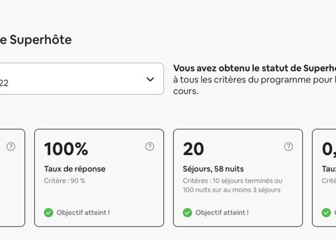Click the 100% response rate value

coord(66,149)
